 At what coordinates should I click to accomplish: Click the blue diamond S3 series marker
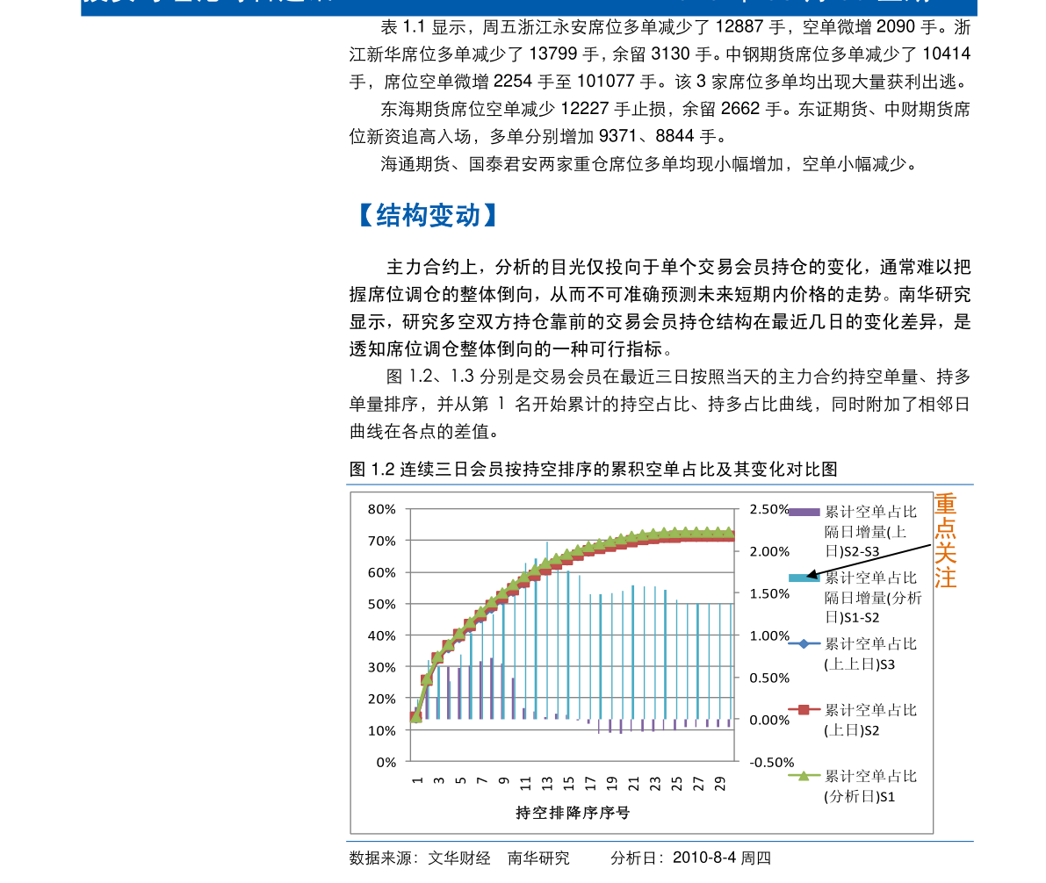[x=805, y=643]
